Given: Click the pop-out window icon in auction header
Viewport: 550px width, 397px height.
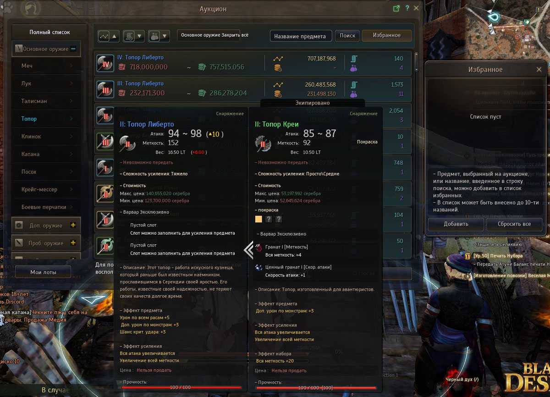Looking at the screenshot, I should [397, 8].
